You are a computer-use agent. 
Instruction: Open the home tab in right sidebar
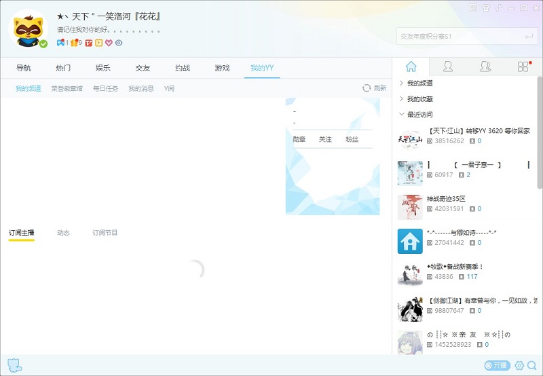click(411, 67)
